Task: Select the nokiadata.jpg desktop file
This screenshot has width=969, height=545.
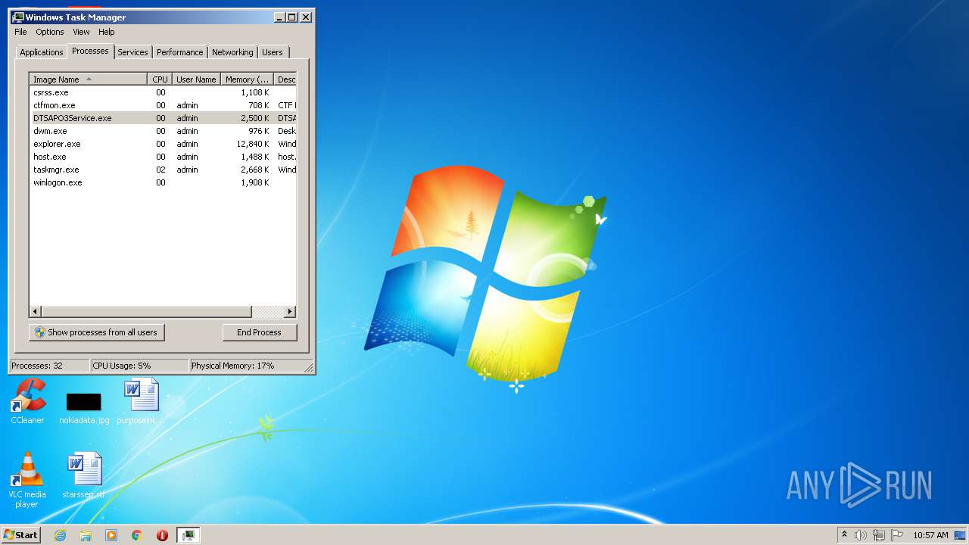Action: click(84, 408)
